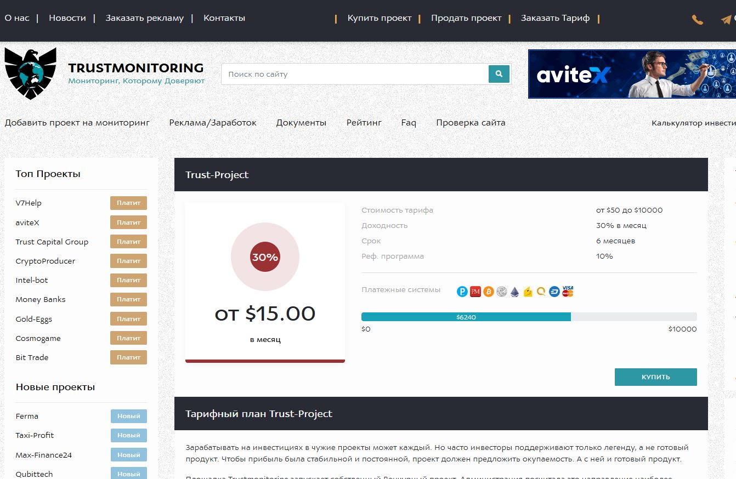Viewport: 736px width, 479px height.
Task: Click the search magnifier button
Action: [499, 74]
